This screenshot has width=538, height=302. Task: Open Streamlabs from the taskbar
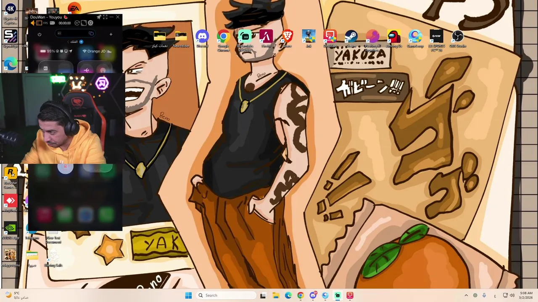pyautogui.click(x=338, y=295)
